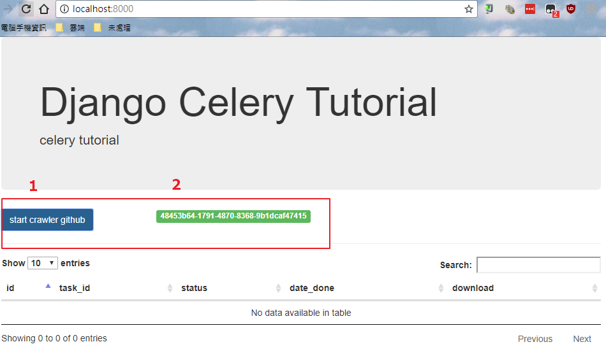Sort the table by task_id column
Screen dimensions: 606x356
click(x=115, y=288)
